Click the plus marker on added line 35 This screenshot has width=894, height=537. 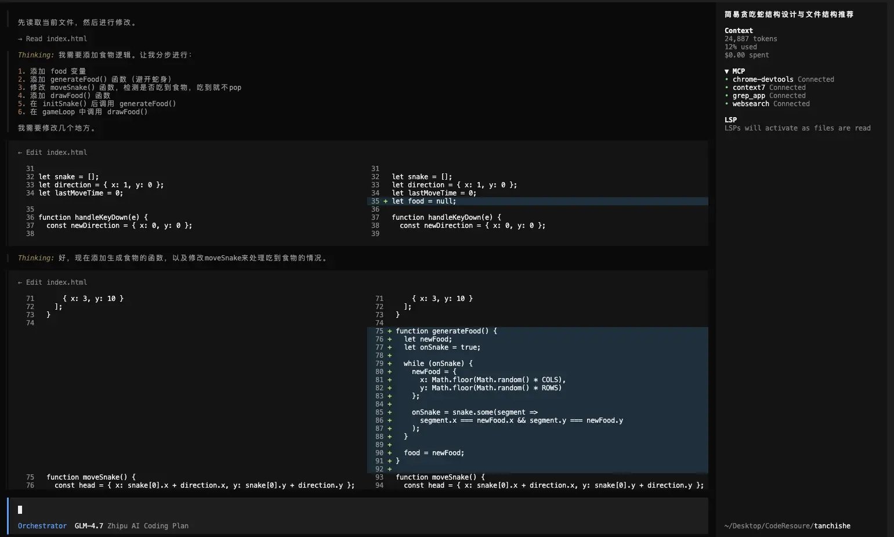(x=385, y=201)
